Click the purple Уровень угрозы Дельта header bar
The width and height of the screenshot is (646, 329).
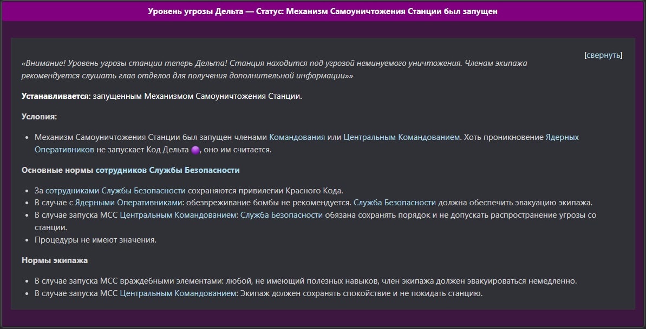pos(323,11)
